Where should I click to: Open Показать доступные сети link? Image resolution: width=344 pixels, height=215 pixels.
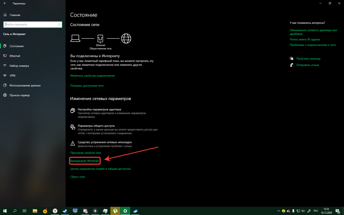pyautogui.click(x=87, y=86)
